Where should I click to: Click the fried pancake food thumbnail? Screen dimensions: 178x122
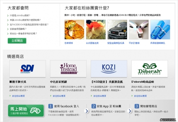pos(74,30)
